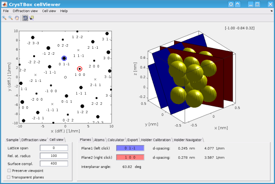Toggle the Rotate 3D tool
The width and height of the screenshot is (275, 184).
(x=25, y=18)
